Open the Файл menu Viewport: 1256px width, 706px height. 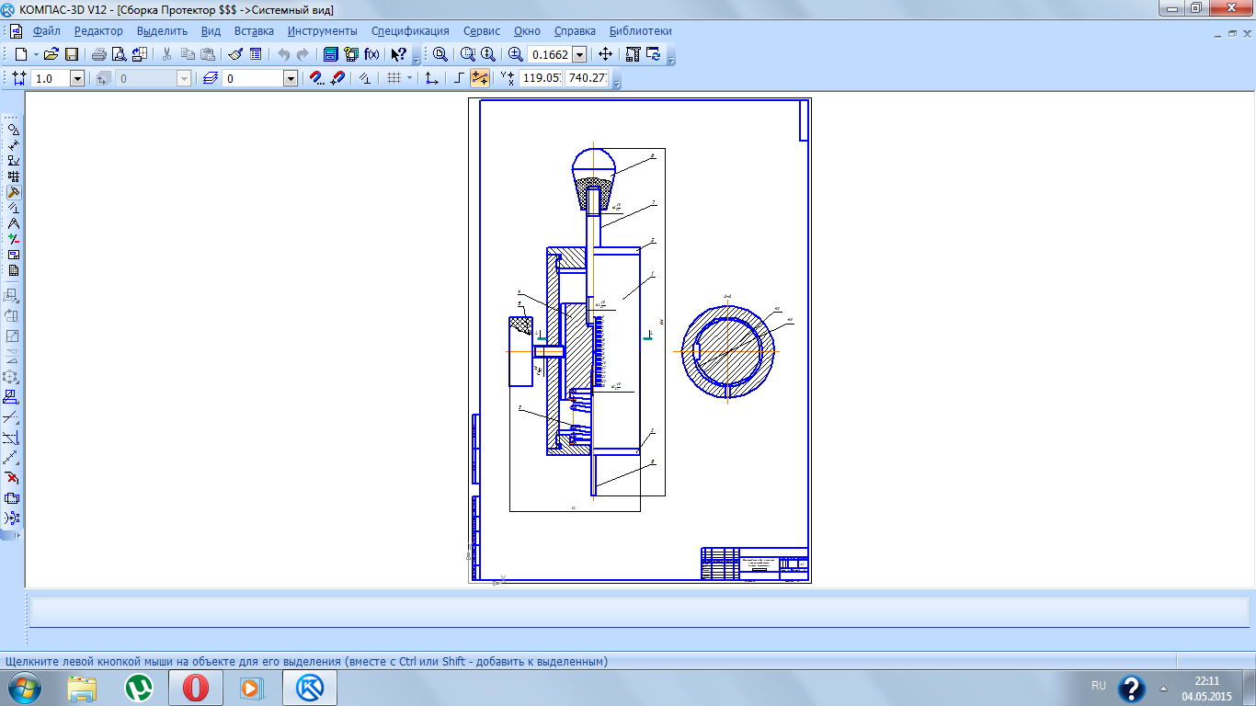pyautogui.click(x=46, y=31)
